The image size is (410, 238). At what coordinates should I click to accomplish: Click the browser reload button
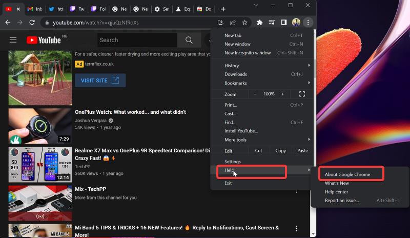[x=32, y=23]
